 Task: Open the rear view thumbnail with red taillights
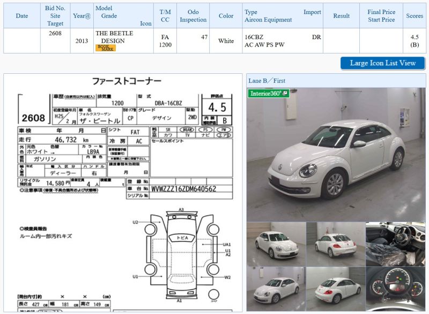[336, 244]
